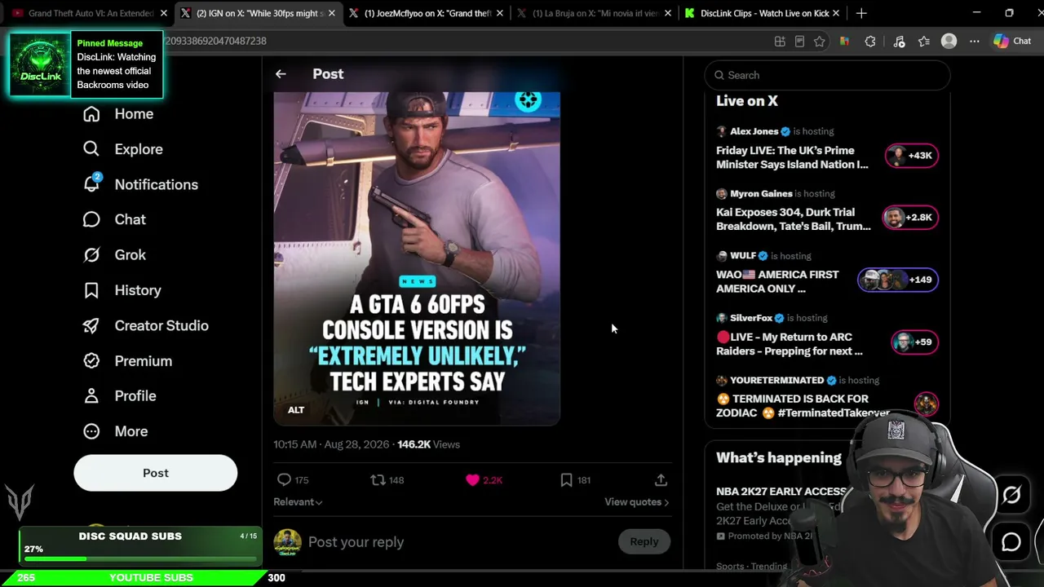Switch to the DiscLink Clips Kick tab
The width and height of the screenshot is (1044, 587).
pos(763,13)
